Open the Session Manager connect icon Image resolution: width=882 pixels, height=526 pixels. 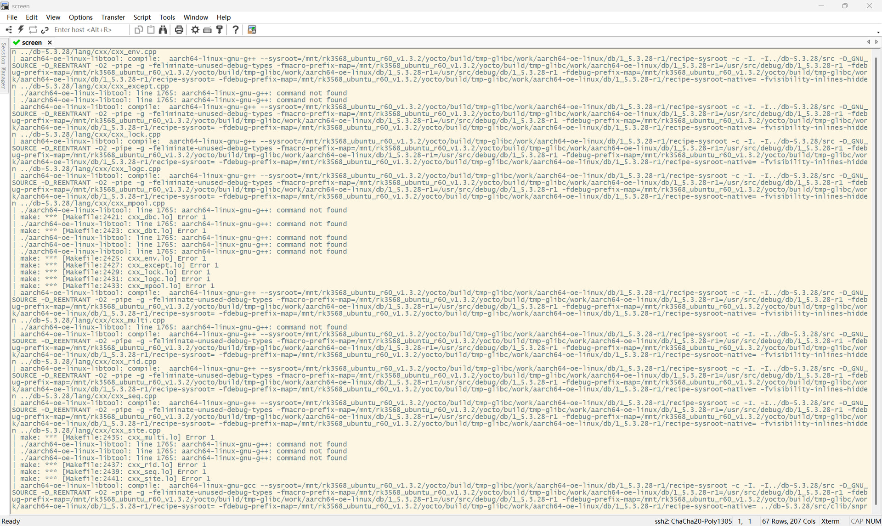point(9,30)
